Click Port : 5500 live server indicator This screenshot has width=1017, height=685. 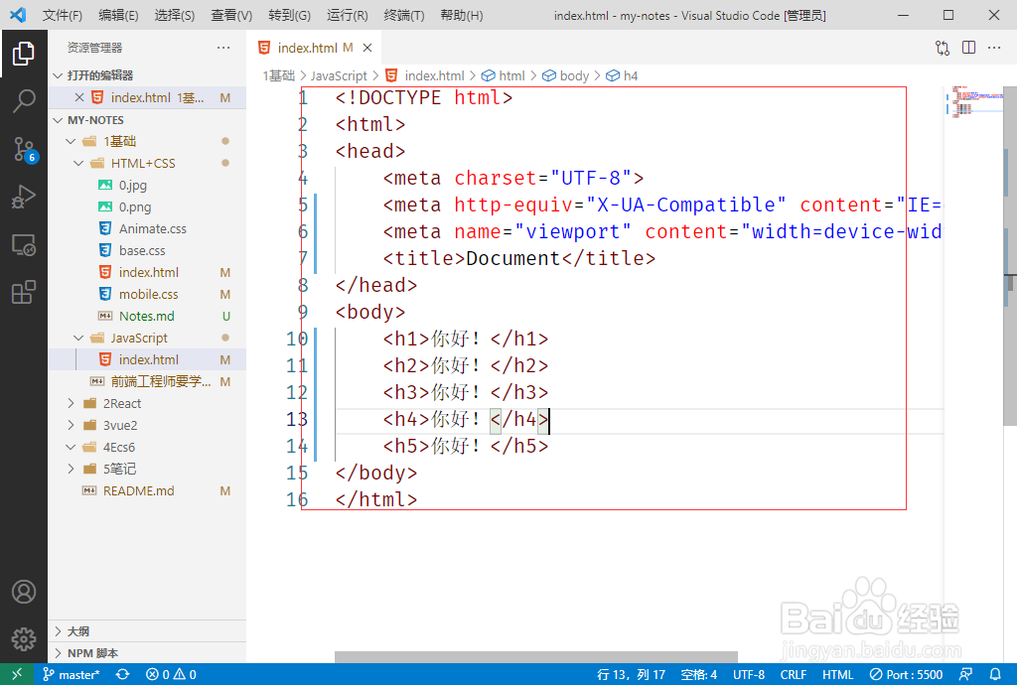pos(906,675)
